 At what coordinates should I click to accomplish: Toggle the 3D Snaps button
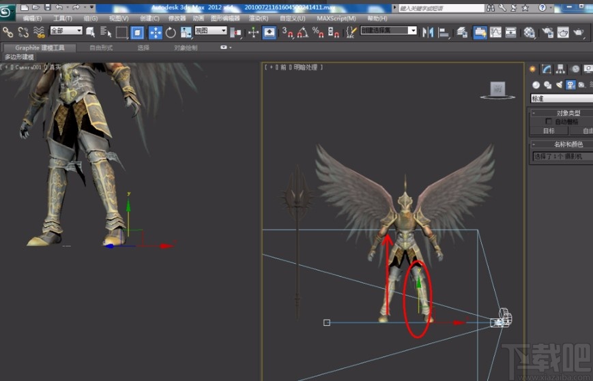(x=287, y=33)
